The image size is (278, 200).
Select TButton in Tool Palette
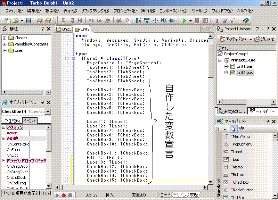(x=237, y=175)
